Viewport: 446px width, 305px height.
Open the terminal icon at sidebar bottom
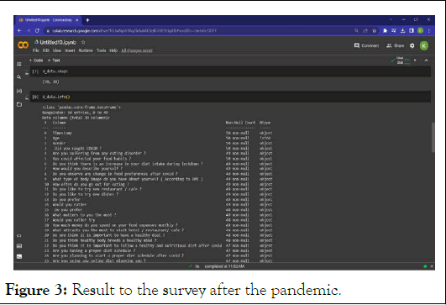click(x=19, y=256)
